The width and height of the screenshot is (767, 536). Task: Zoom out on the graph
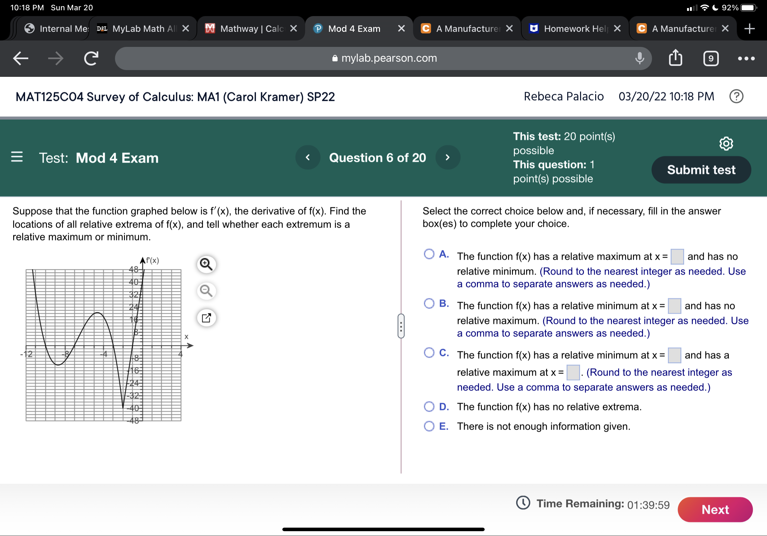coord(206,291)
